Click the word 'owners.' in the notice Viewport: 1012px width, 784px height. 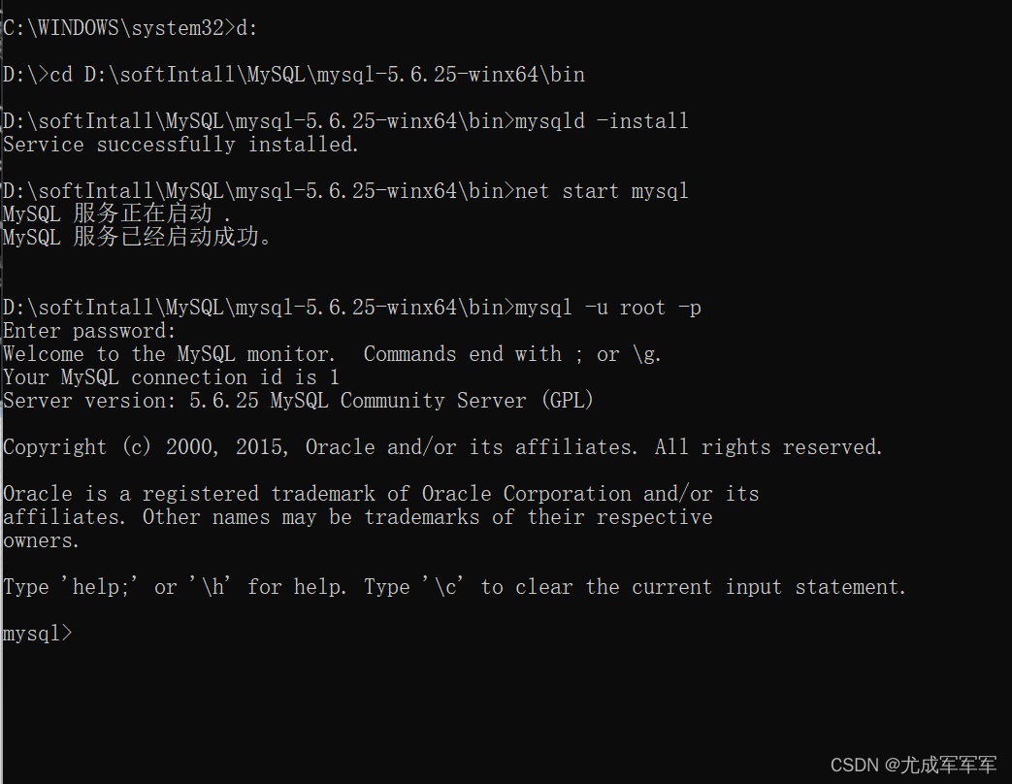(x=41, y=540)
